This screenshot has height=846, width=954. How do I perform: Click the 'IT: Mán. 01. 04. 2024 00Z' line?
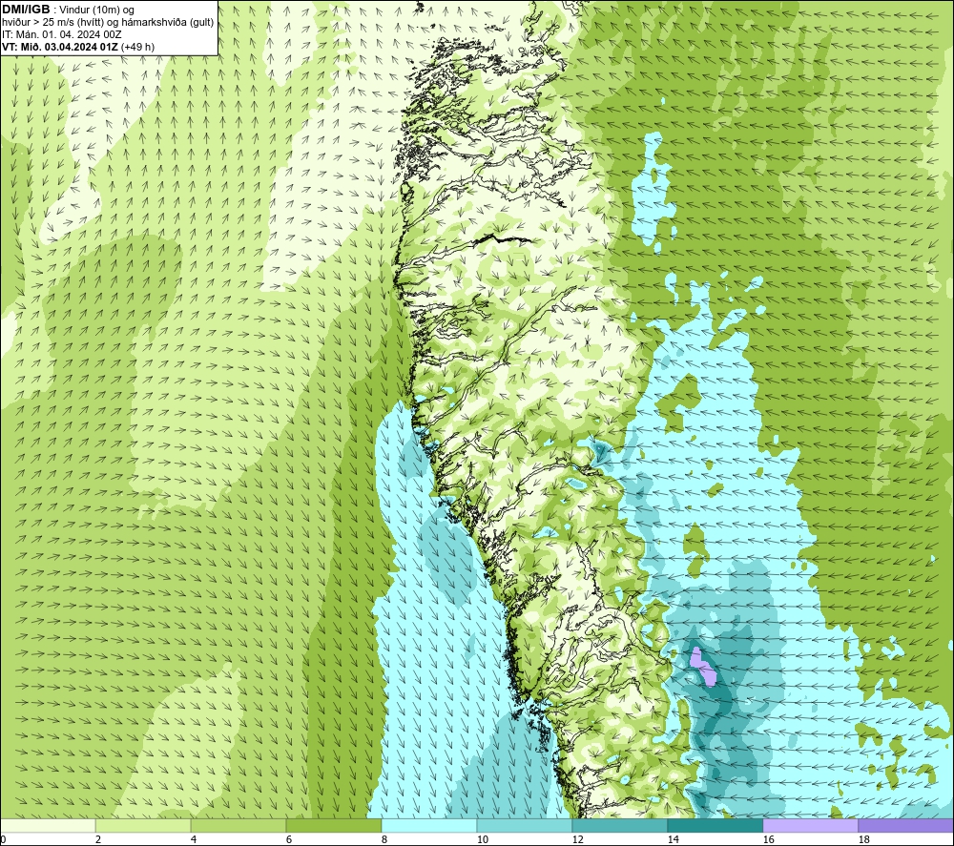(61, 34)
